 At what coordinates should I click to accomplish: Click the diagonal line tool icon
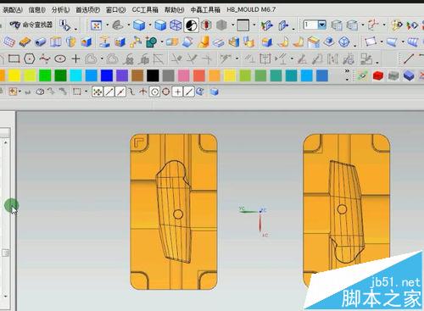pyautogui.click(x=409, y=58)
